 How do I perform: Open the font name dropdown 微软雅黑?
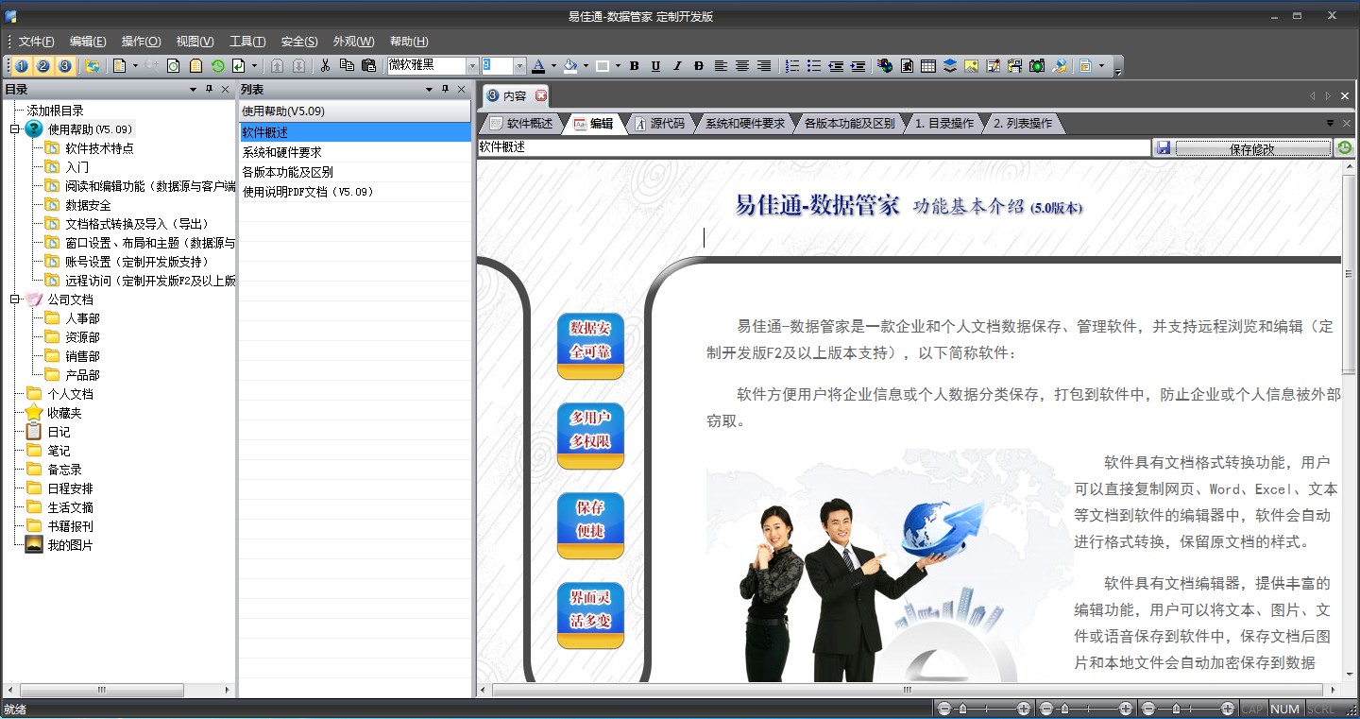pyautogui.click(x=472, y=66)
